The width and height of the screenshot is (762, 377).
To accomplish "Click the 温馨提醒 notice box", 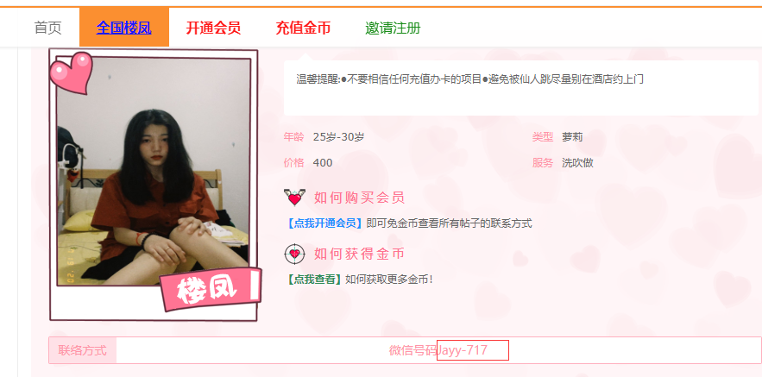I will click(x=521, y=88).
